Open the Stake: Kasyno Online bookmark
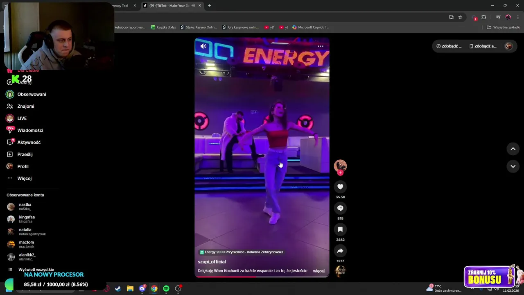 coord(199,27)
